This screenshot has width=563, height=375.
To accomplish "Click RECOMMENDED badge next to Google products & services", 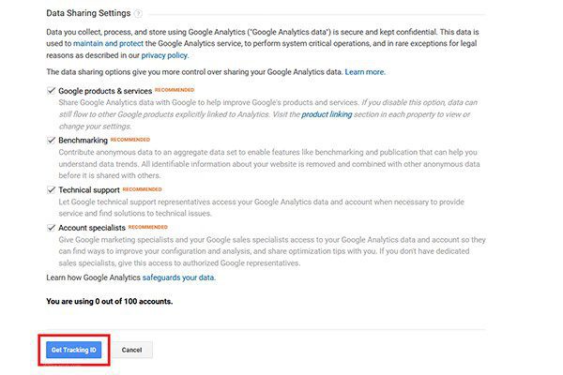I will (175, 90).
